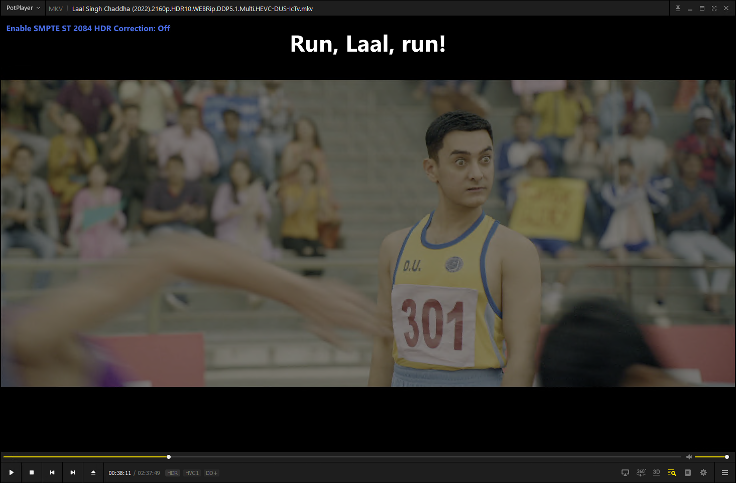Mute audio using the speaker icon

click(x=689, y=457)
